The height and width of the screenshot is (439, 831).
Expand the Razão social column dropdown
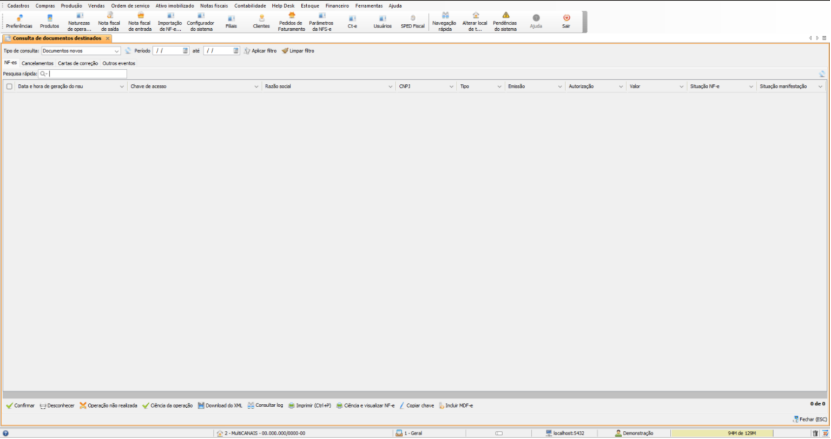[390, 87]
